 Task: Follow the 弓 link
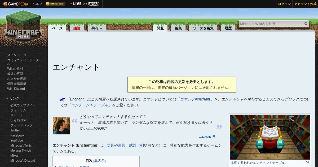(149, 145)
